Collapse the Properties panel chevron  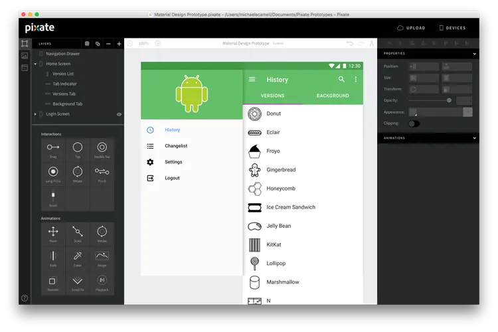[475, 54]
